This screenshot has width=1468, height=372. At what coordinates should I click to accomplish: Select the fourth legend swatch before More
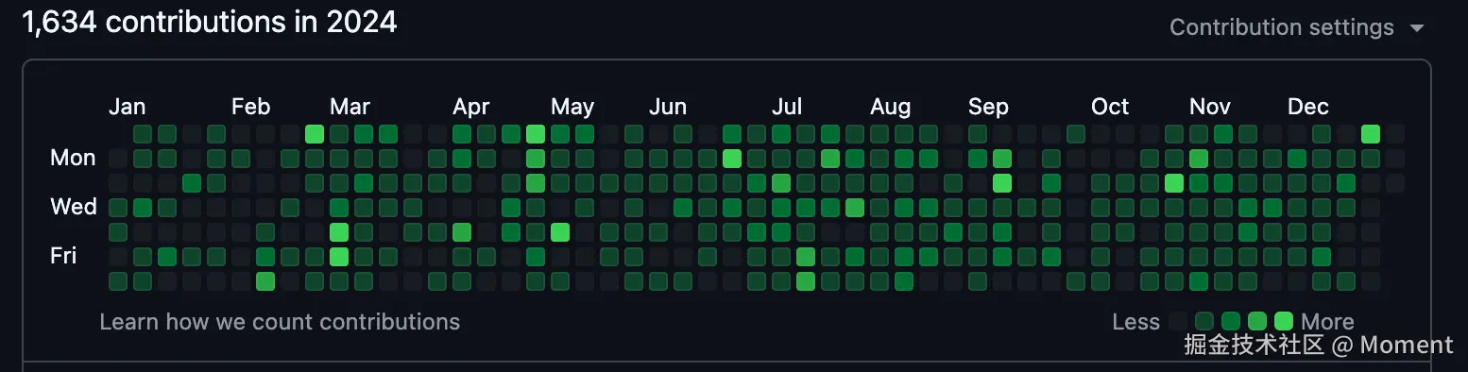[1204, 322]
